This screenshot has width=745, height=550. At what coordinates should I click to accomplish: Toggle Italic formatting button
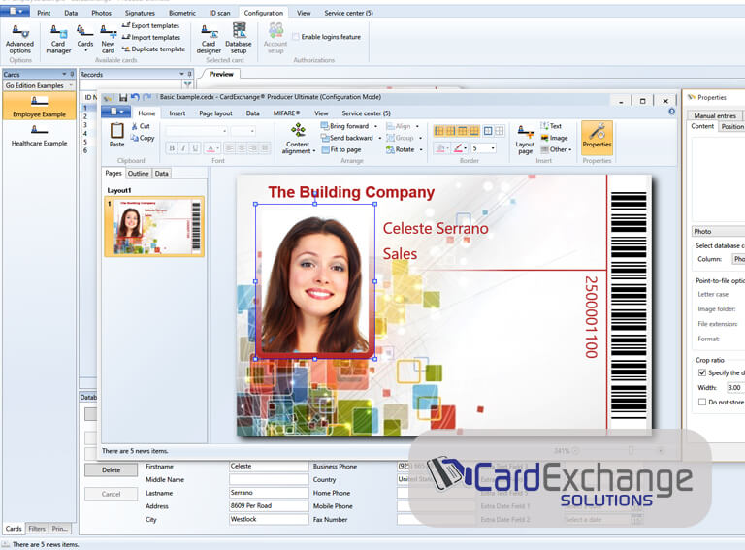coord(183,148)
